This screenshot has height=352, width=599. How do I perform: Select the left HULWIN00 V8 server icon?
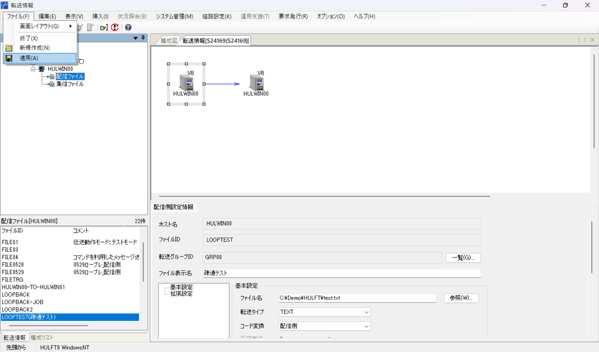(187, 83)
